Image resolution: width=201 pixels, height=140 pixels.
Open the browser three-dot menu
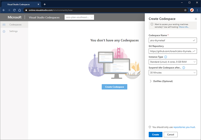197,10
